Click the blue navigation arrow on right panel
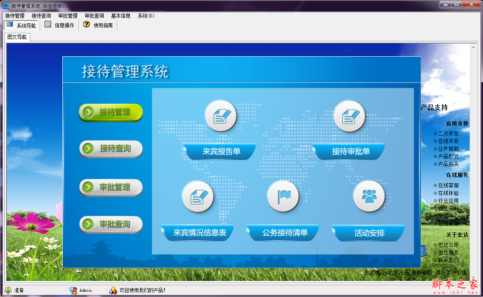The image size is (483, 297). coord(423,147)
